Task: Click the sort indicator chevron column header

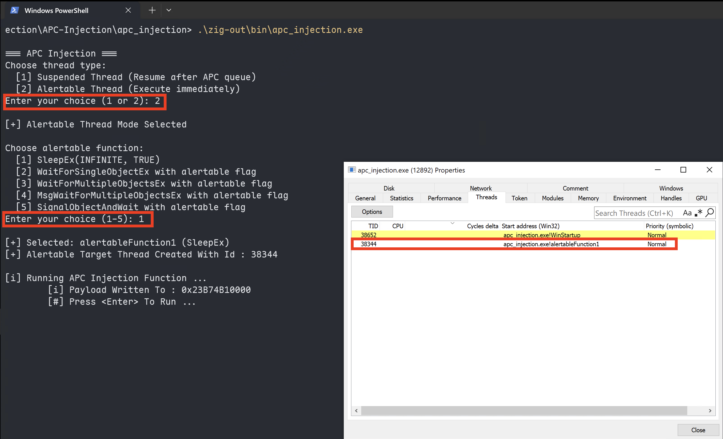Action: tap(452, 224)
